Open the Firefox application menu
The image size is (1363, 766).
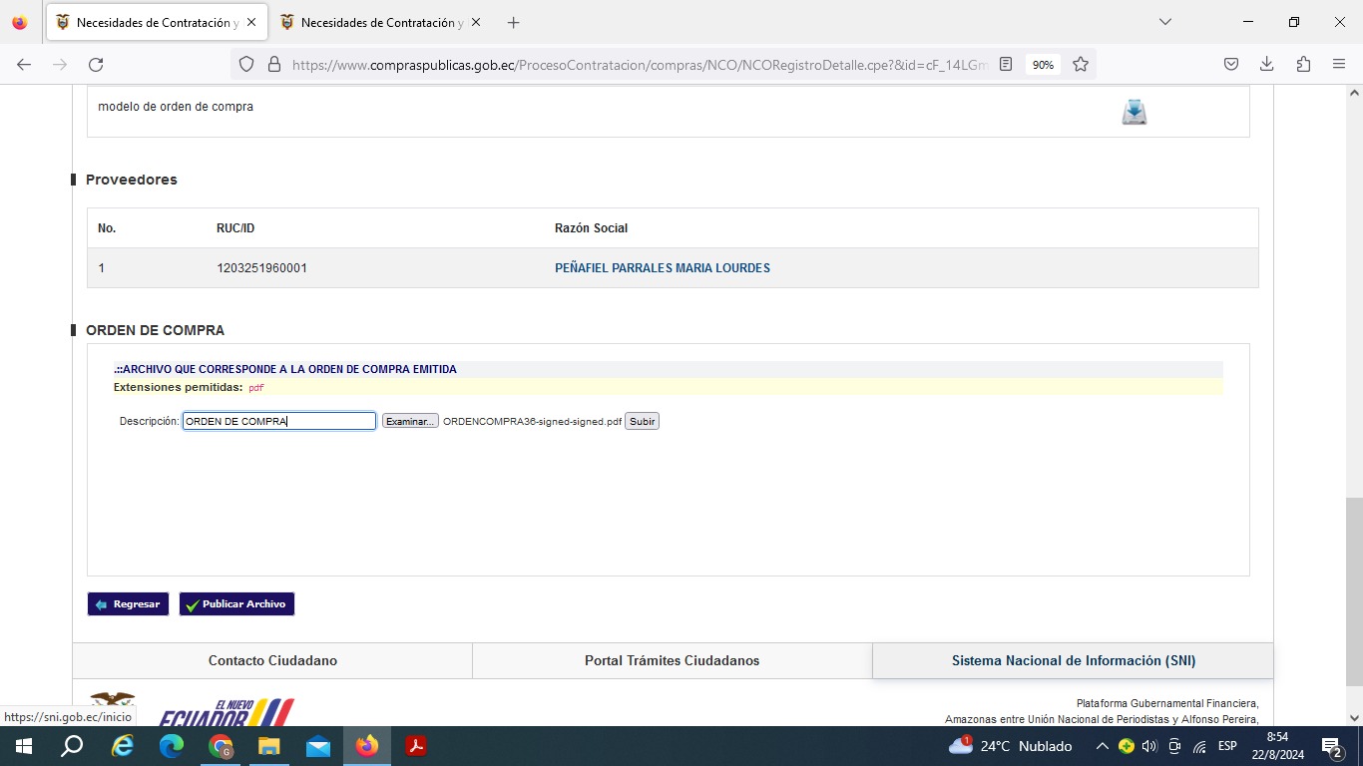point(1338,65)
